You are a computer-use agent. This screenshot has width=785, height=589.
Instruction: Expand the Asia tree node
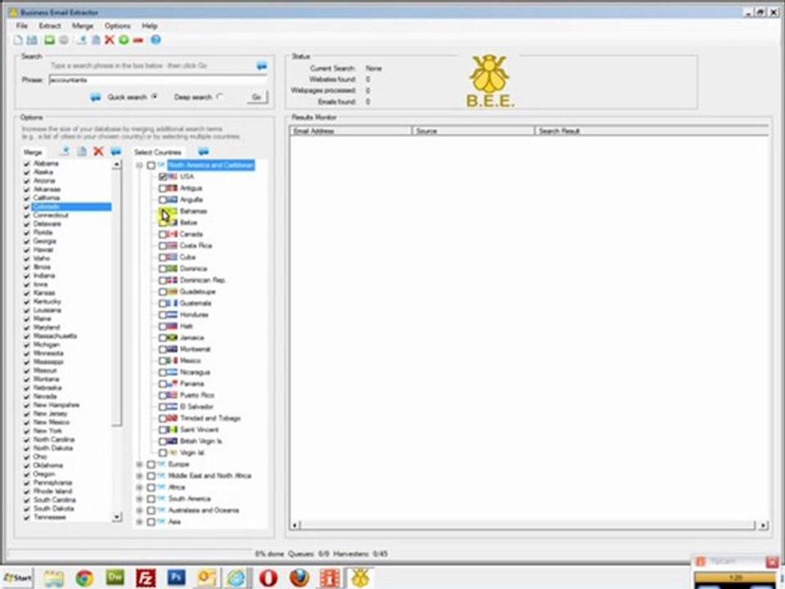pyautogui.click(x=140, y=522)
